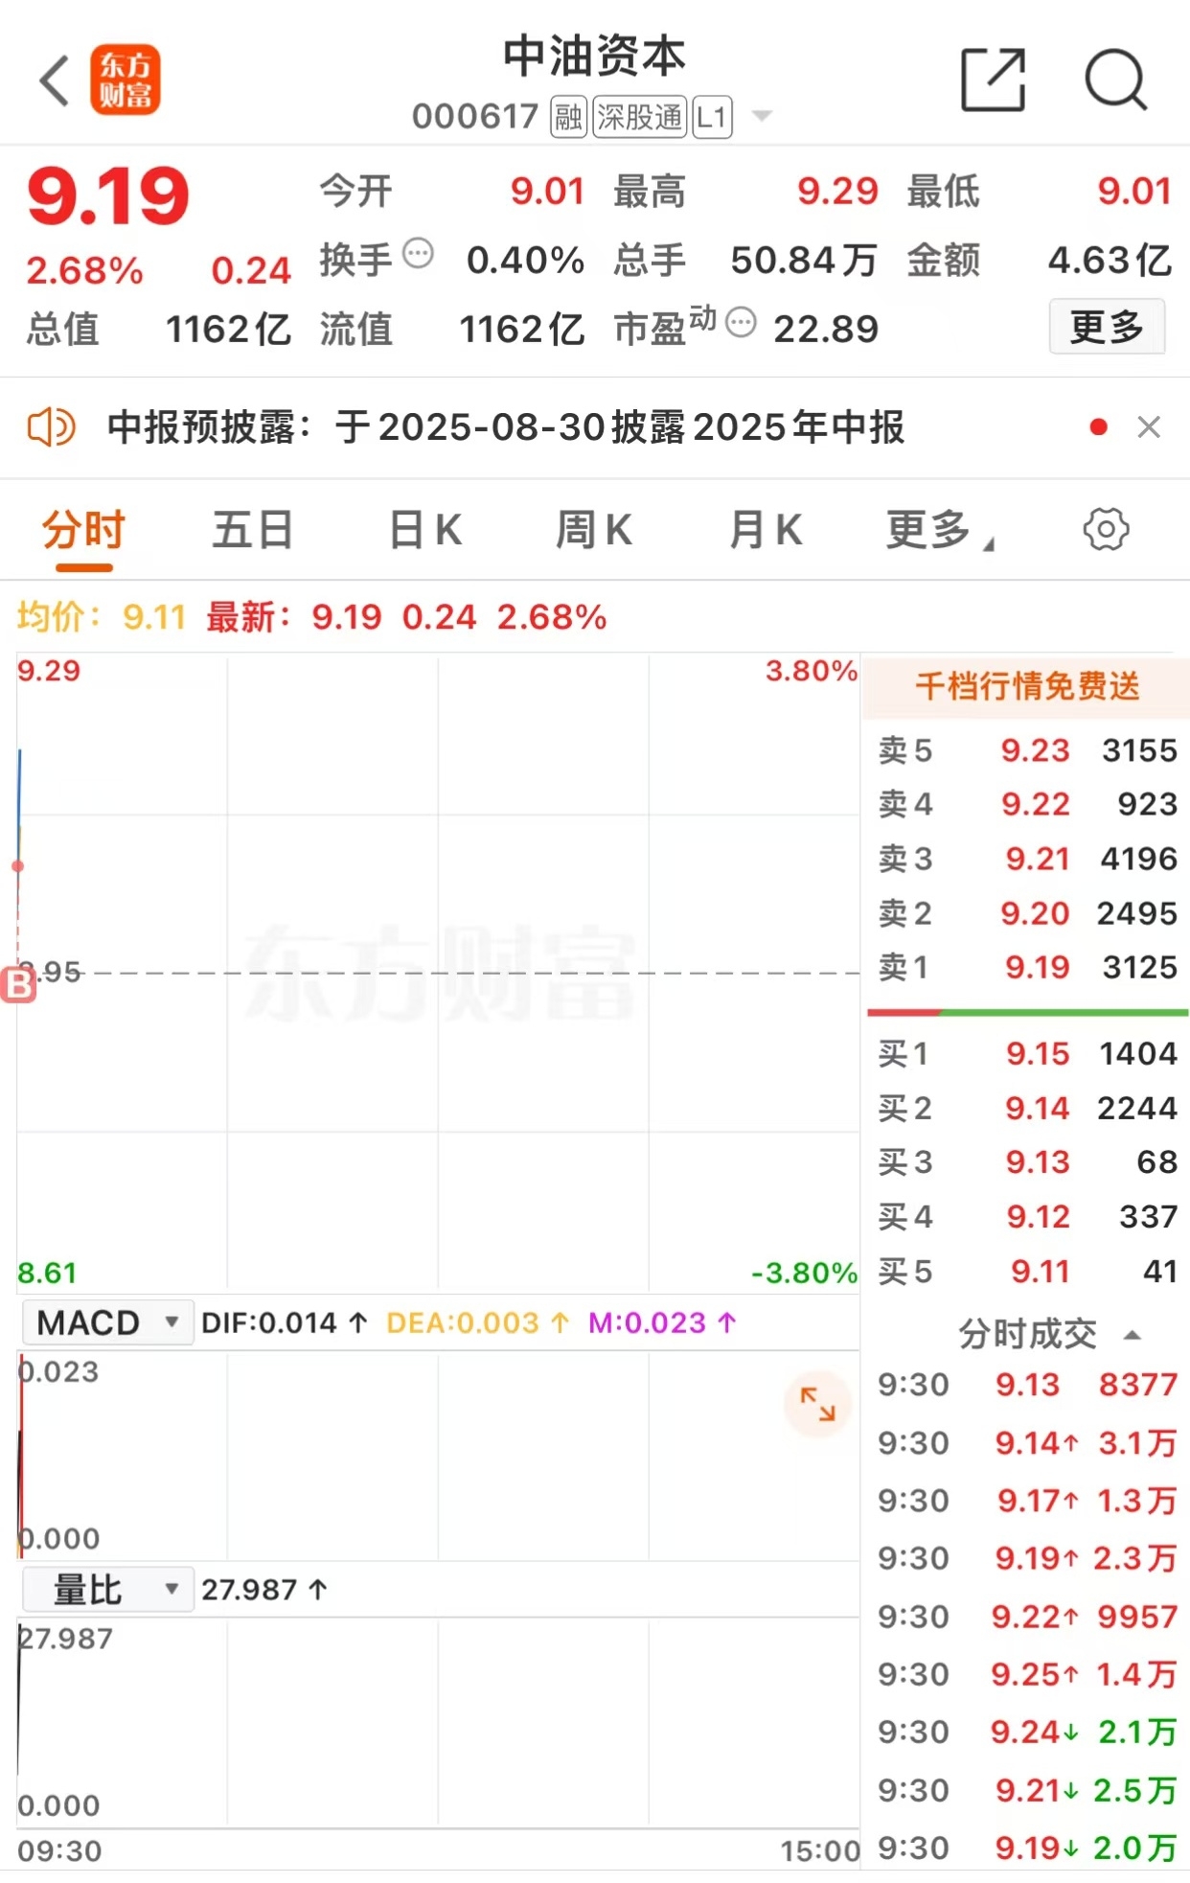Tap the trade row 9.24 2.1万
Screen dimensions: 1190x1883
[x=1027, y=1732]
